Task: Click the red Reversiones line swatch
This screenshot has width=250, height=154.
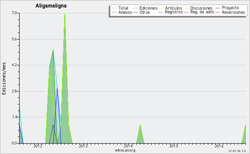Action: (x=217, y=12)
